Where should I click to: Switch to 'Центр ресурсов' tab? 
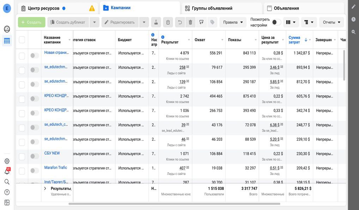click(x=58, y=8)
